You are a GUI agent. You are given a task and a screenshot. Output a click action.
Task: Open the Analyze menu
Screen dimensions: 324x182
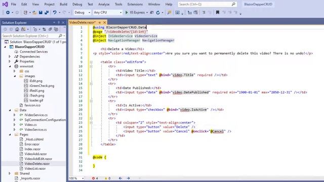tap(104, 4)
